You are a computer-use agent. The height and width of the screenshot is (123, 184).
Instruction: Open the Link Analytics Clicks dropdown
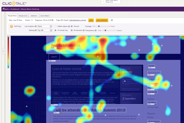[x=44, y=26]
